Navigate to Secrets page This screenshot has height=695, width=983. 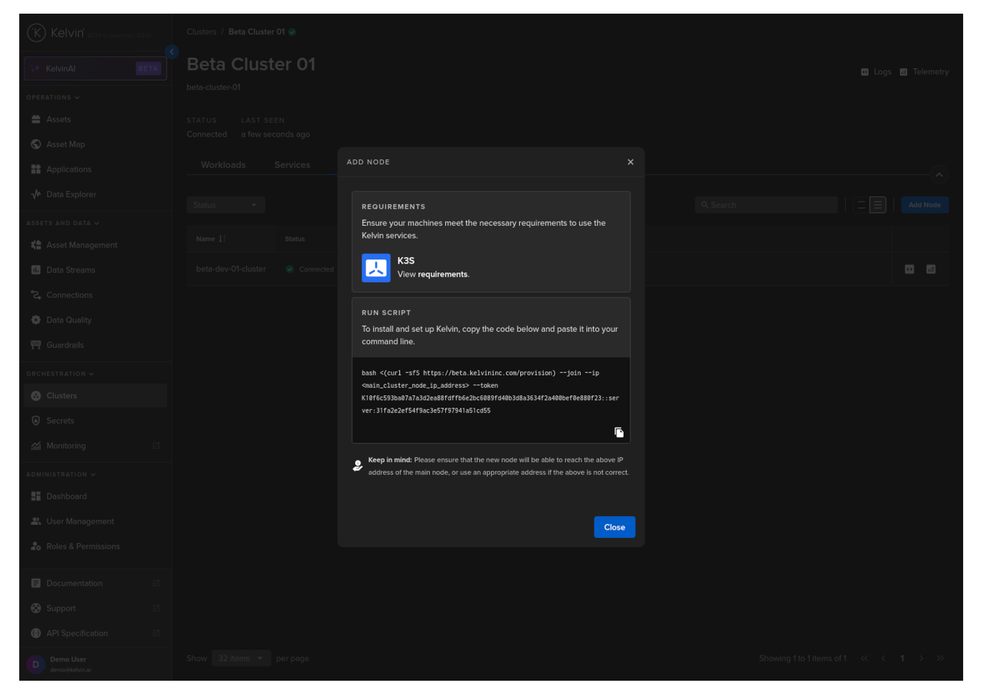click(x=60, y=421)
